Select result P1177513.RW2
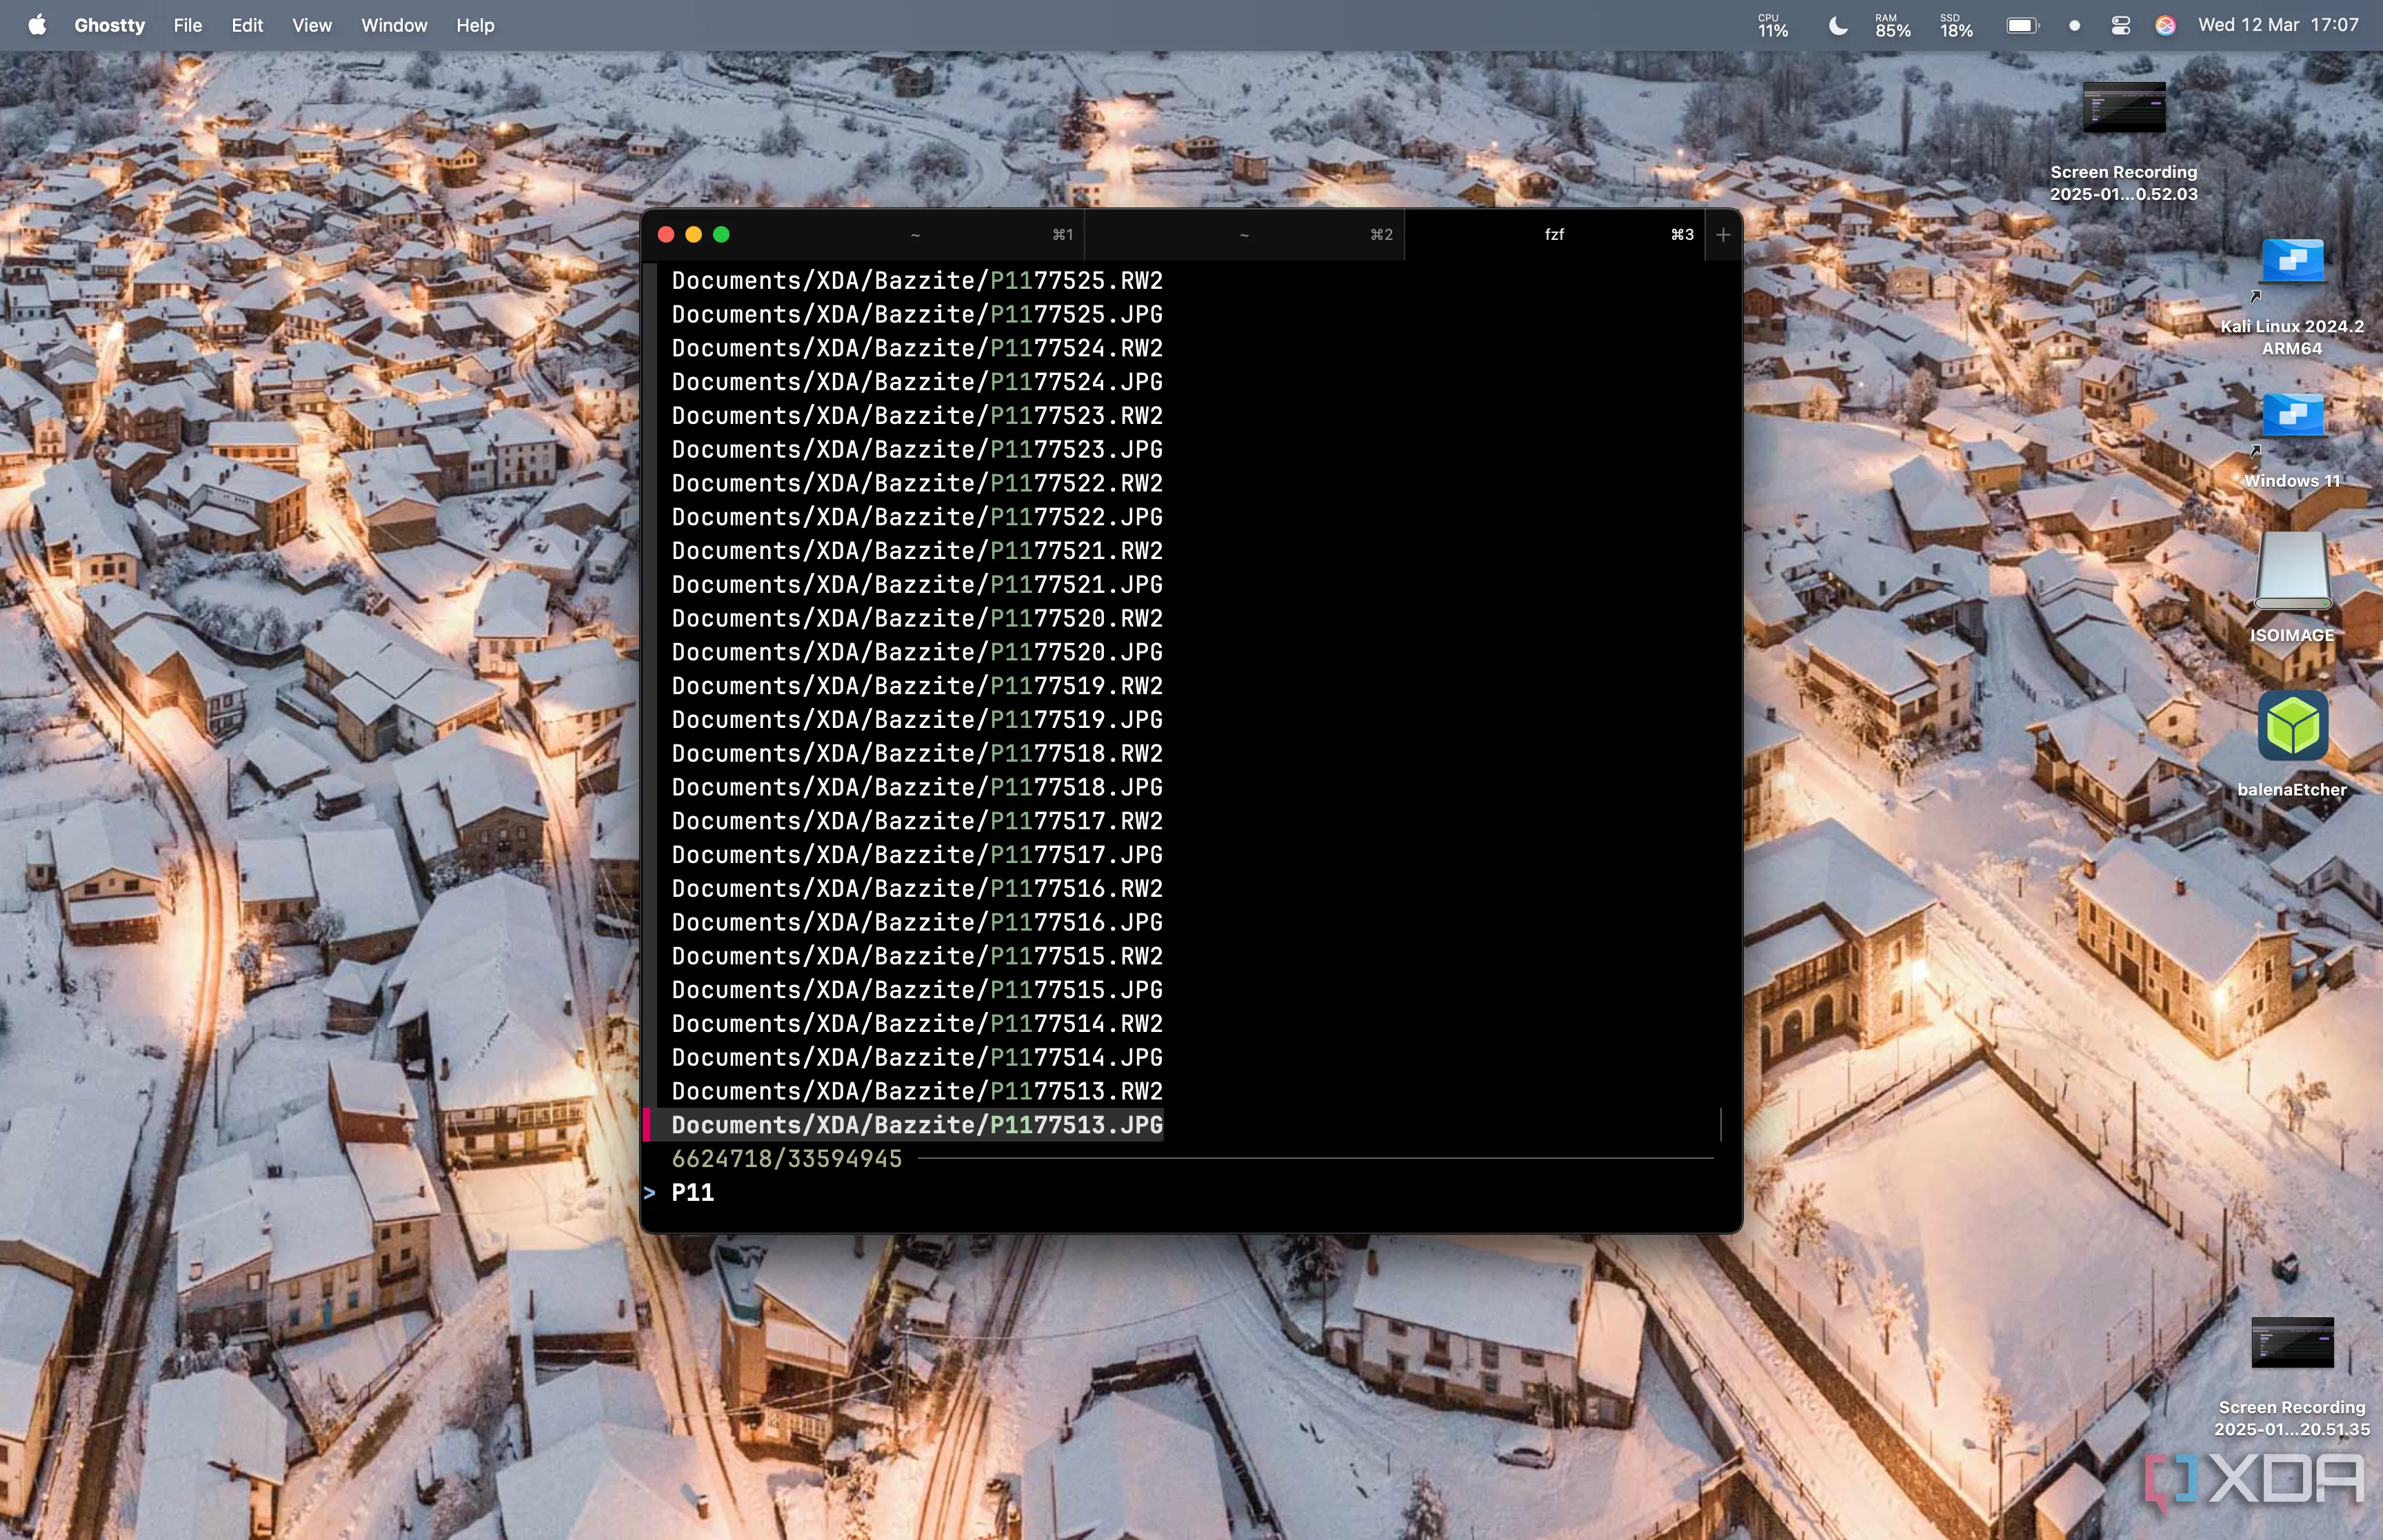This screenshot has width=2383, height=1540. pyautogui.click(x=917, y=1091)
